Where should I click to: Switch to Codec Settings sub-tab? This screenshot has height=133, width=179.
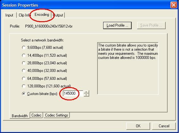pos(56,115)
